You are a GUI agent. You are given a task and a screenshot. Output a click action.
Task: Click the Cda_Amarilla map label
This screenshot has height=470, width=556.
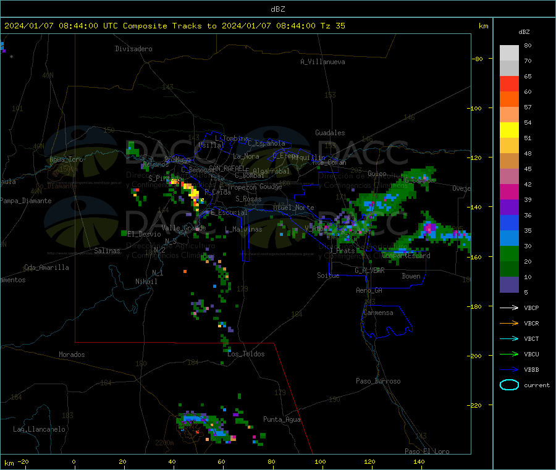click(46, 267)
